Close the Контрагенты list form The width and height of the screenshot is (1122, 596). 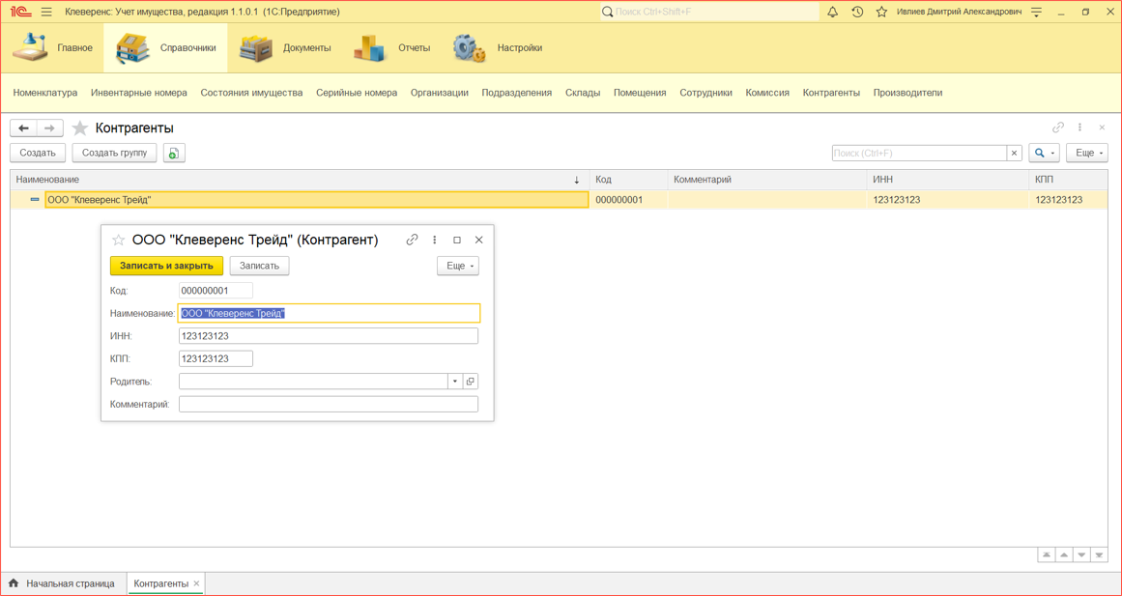[1102, 128]
